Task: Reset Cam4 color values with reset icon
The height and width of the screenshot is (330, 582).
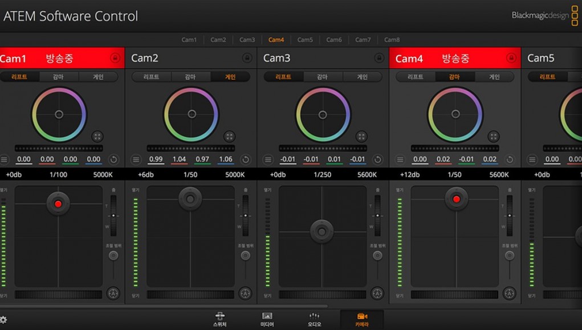Action: point(510,160)
